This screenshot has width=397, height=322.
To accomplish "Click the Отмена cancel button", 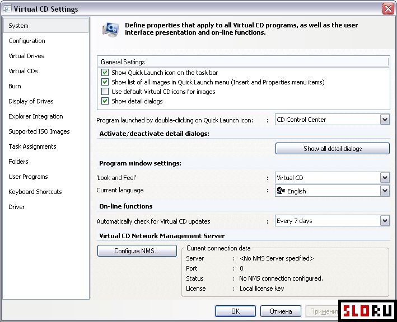I will (281, 311).
